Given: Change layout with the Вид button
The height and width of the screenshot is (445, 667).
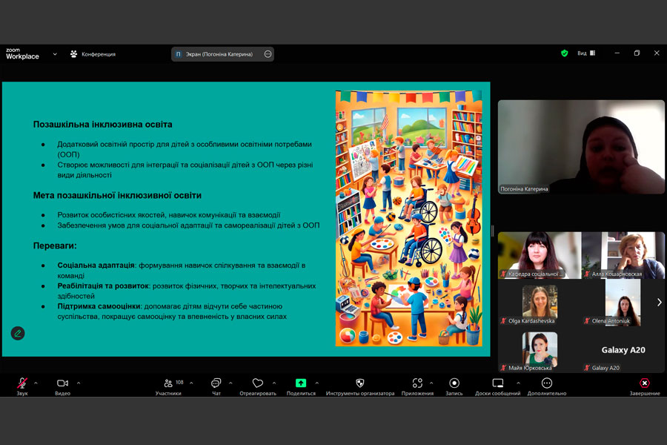Looking at the screenshot, I should click(586, 53).
